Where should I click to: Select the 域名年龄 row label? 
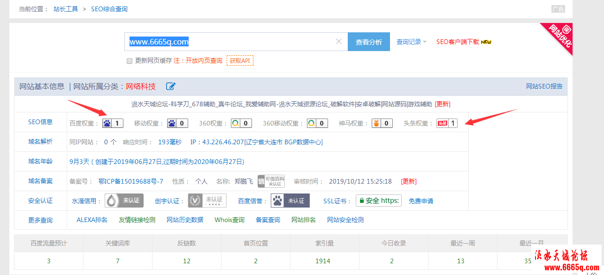[40, 161]
